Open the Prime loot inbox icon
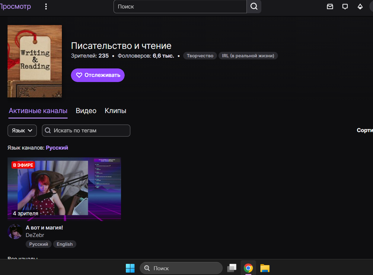The height and width of the screenshot is (275, 373). click(330, 6)
